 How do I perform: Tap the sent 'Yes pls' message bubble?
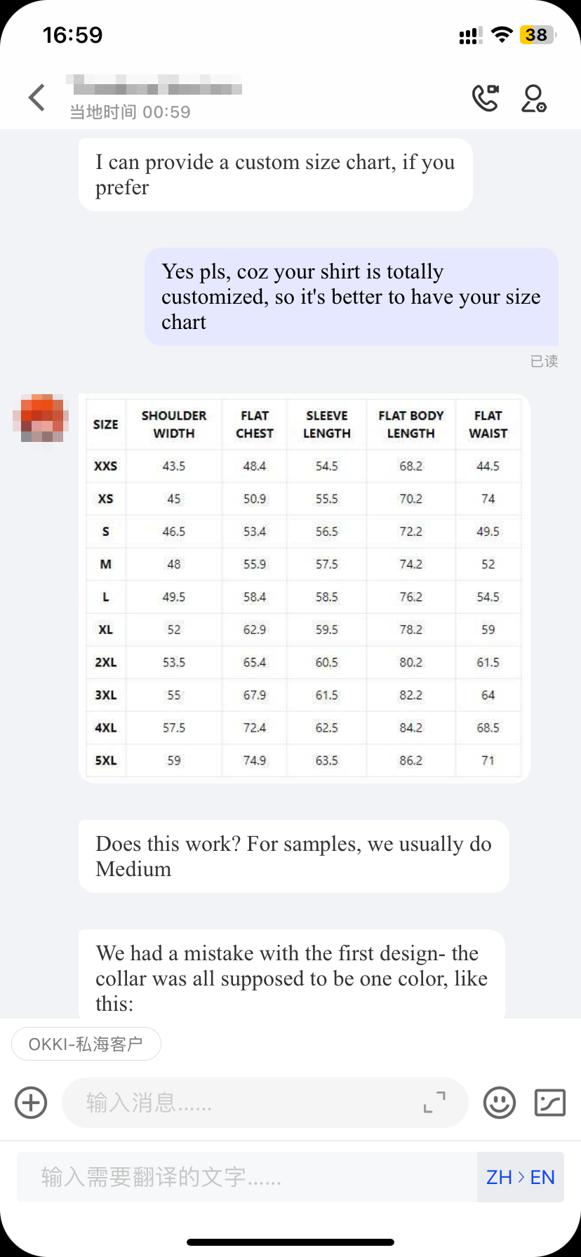click(x=352, y=296)
